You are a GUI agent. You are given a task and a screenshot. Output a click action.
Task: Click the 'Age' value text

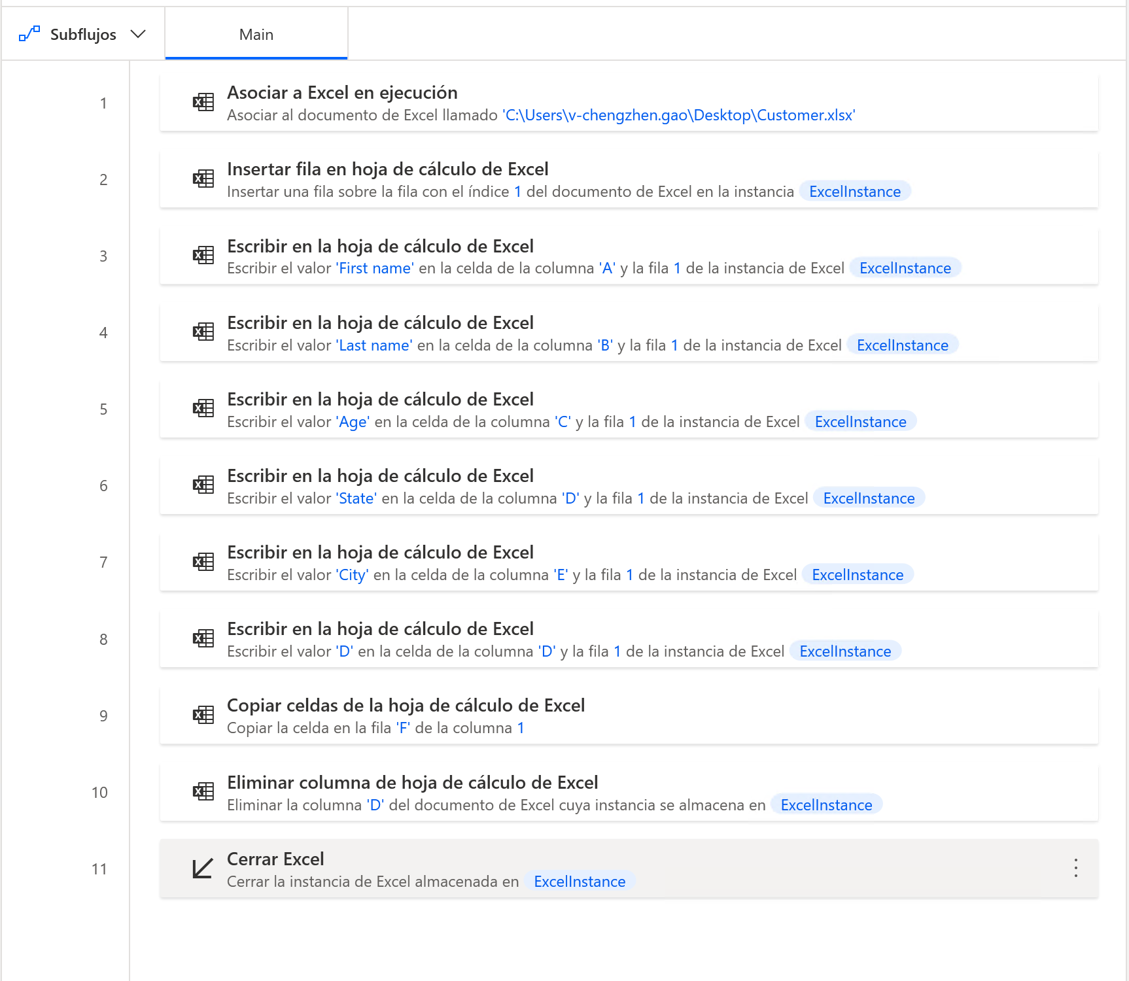coord(353,422)
